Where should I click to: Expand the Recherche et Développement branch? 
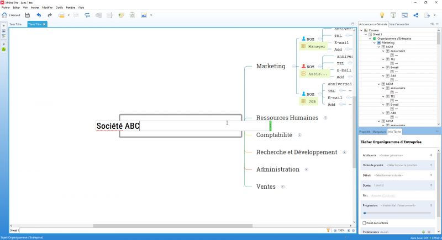click(344, 152)
